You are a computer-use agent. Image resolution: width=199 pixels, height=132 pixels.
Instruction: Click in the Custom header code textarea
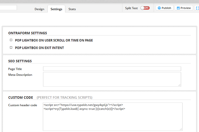tap(113, 117)
